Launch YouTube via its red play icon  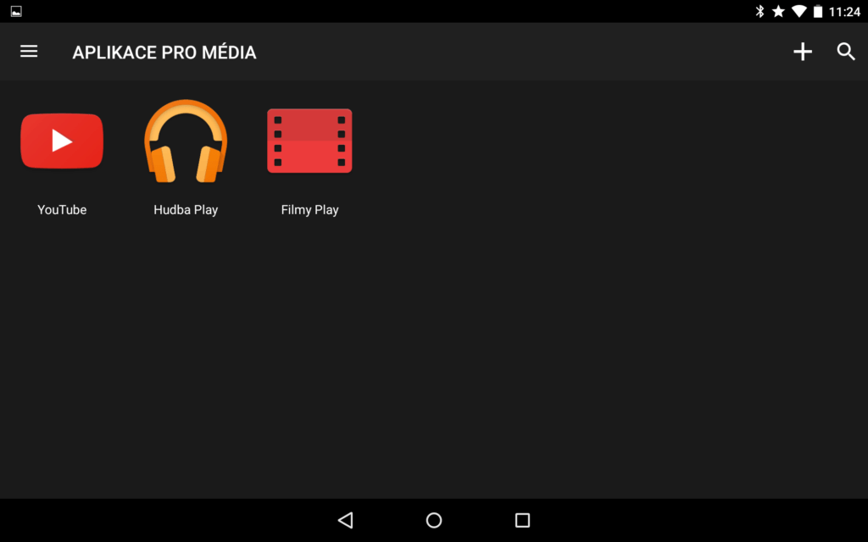point(62,141)
